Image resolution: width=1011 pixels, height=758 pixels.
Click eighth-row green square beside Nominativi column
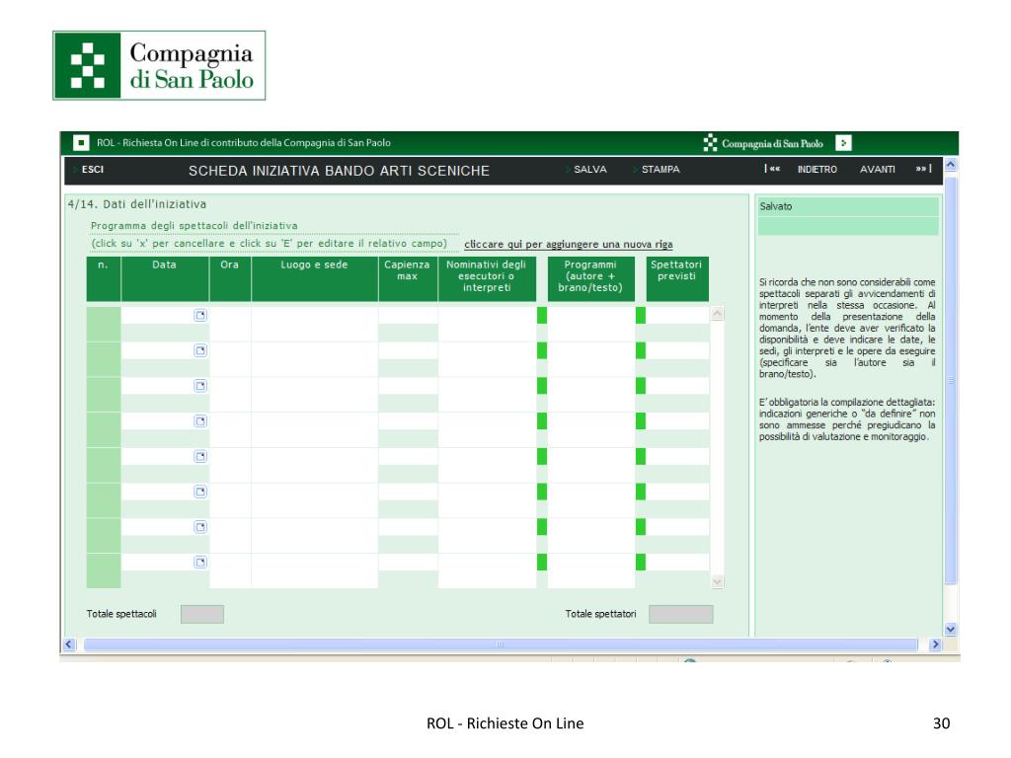click(542, 562)
